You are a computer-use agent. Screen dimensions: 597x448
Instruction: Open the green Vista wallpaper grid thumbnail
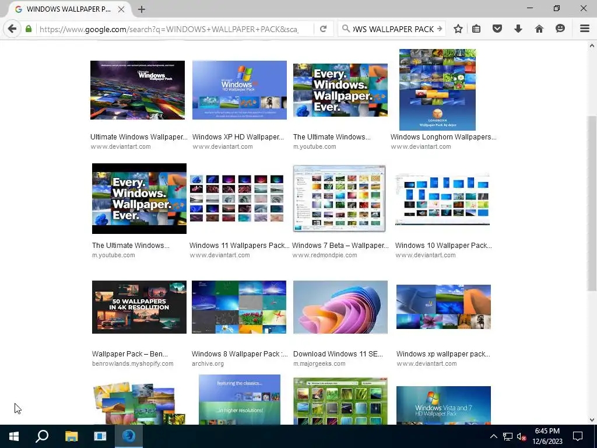(340, 401)
